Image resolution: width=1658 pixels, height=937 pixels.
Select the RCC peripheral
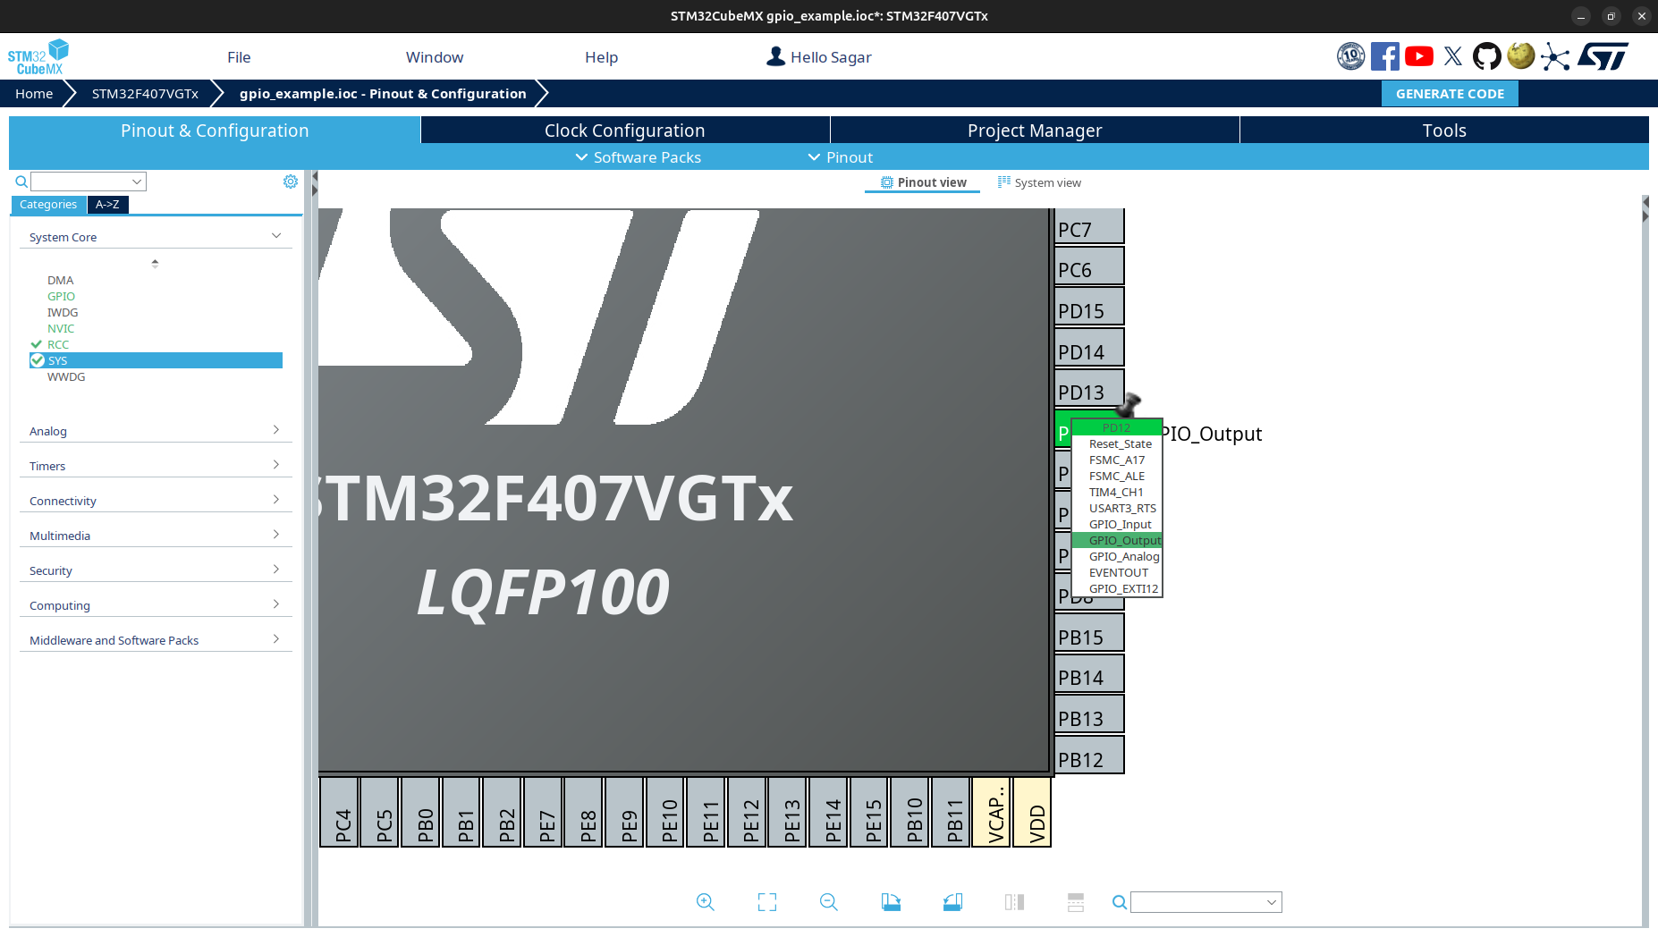[58, 344]
